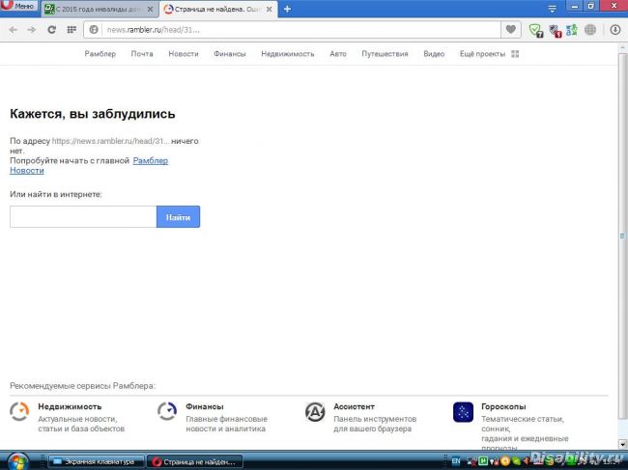Click the vertical scrollbar thumb

coord(622,236)
